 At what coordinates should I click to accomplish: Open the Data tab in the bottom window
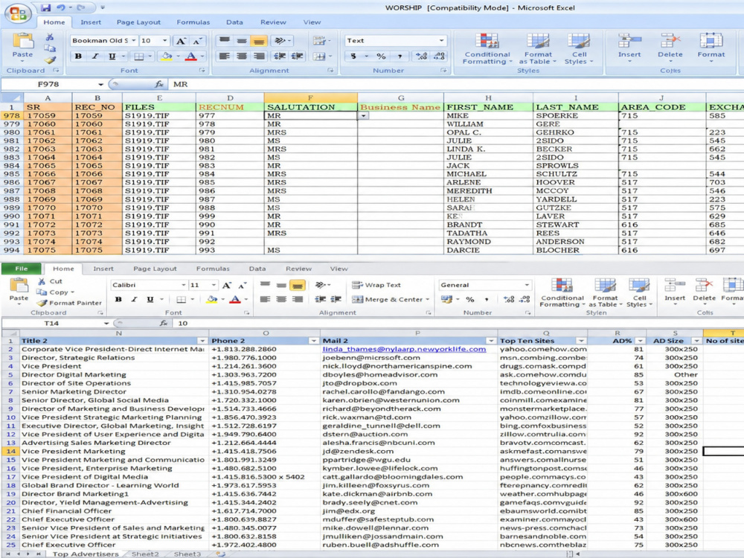257,269
